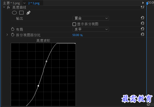Click the 亮度曲线 effect name
The height and width of the screenshot is (107, 154).
click(x=19, y=7)
